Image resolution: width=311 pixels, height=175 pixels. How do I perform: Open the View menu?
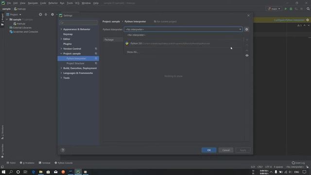tap(23, 3)
